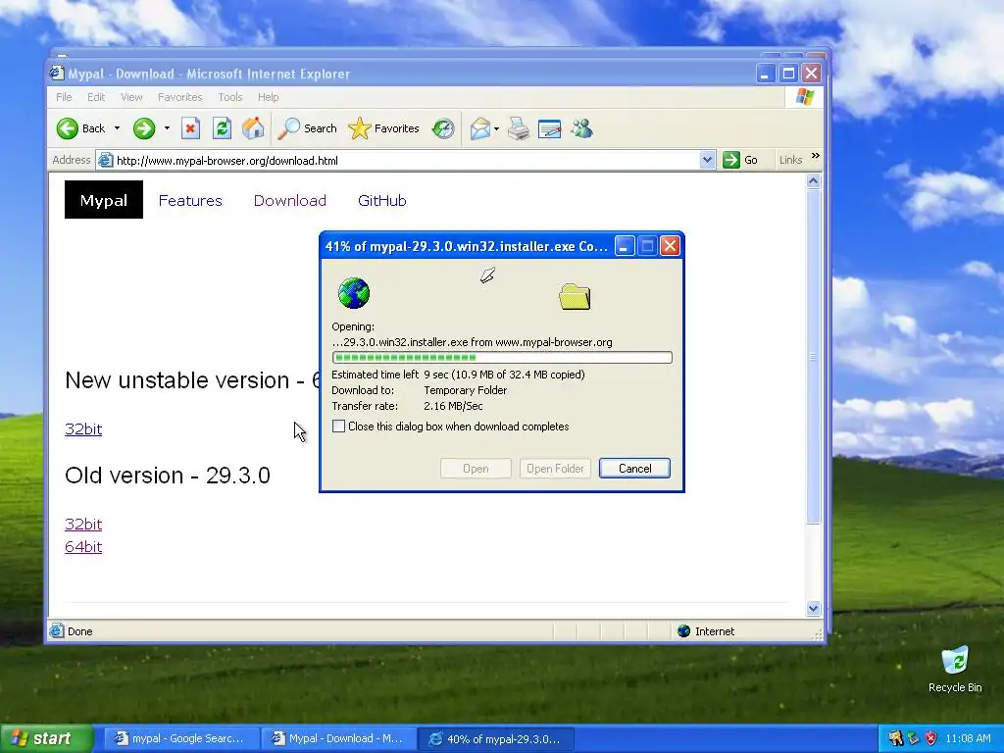The image size is (1004, 753).
Task: Click the red shield security tray icon
Action: click(931, 738)
